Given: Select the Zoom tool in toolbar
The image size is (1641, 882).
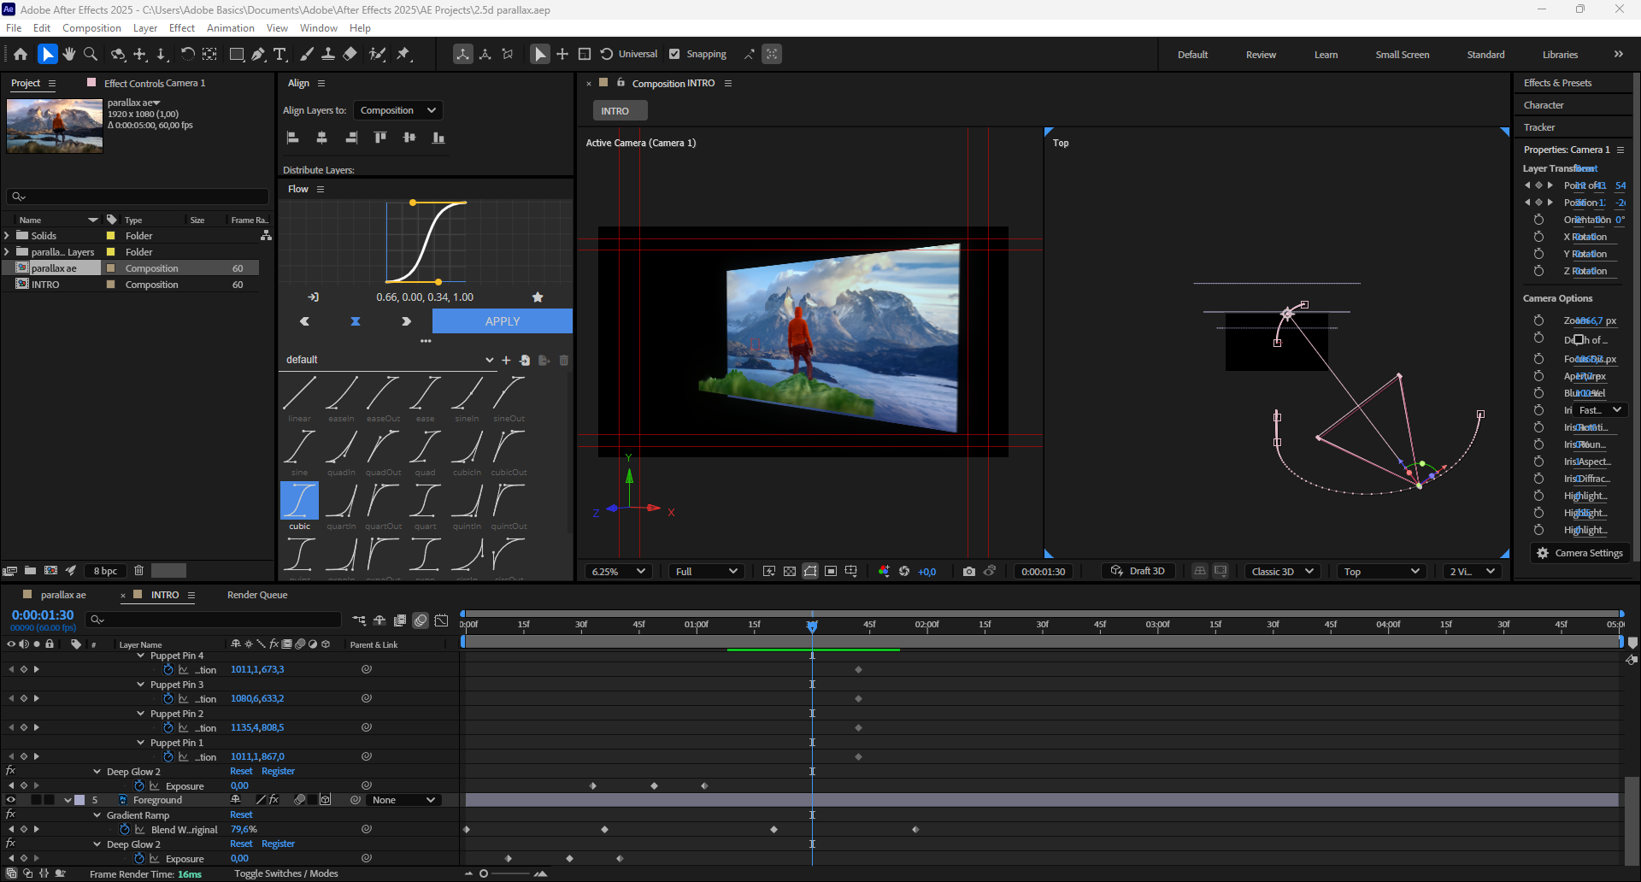Looking at the screenshot, I should click(x=91, y=54).
